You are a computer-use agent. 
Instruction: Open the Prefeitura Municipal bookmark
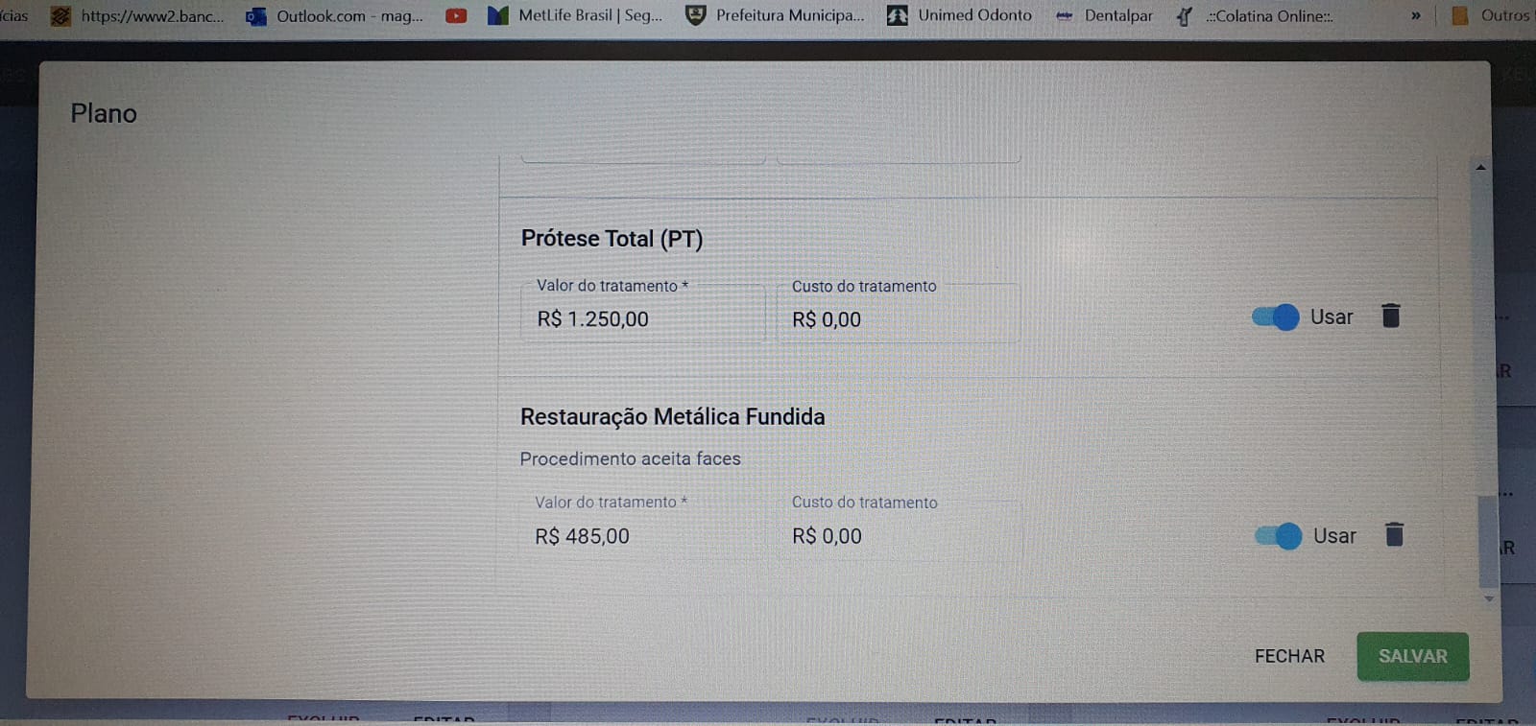pyautogui.click(x=775, y=15)
